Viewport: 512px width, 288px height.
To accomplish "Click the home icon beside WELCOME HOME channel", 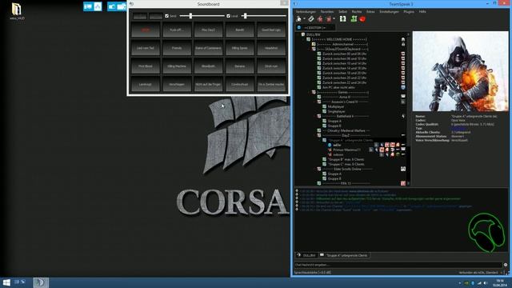I will [403, 39].
